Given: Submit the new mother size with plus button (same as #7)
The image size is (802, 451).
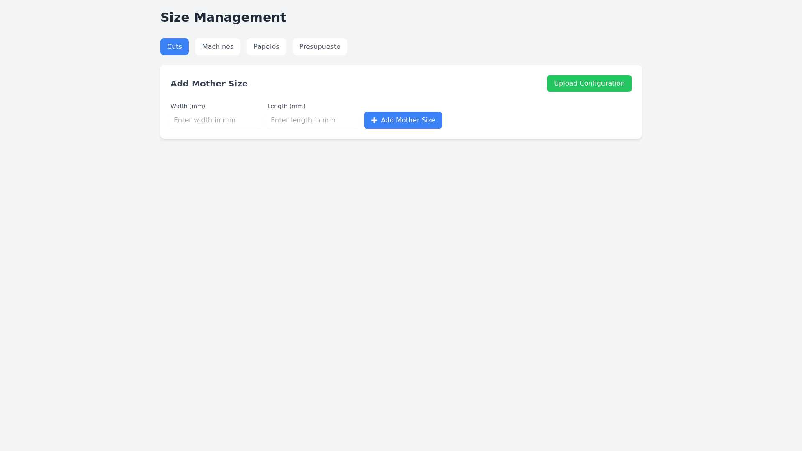Looking at the screenshot, I should point(403,120).
